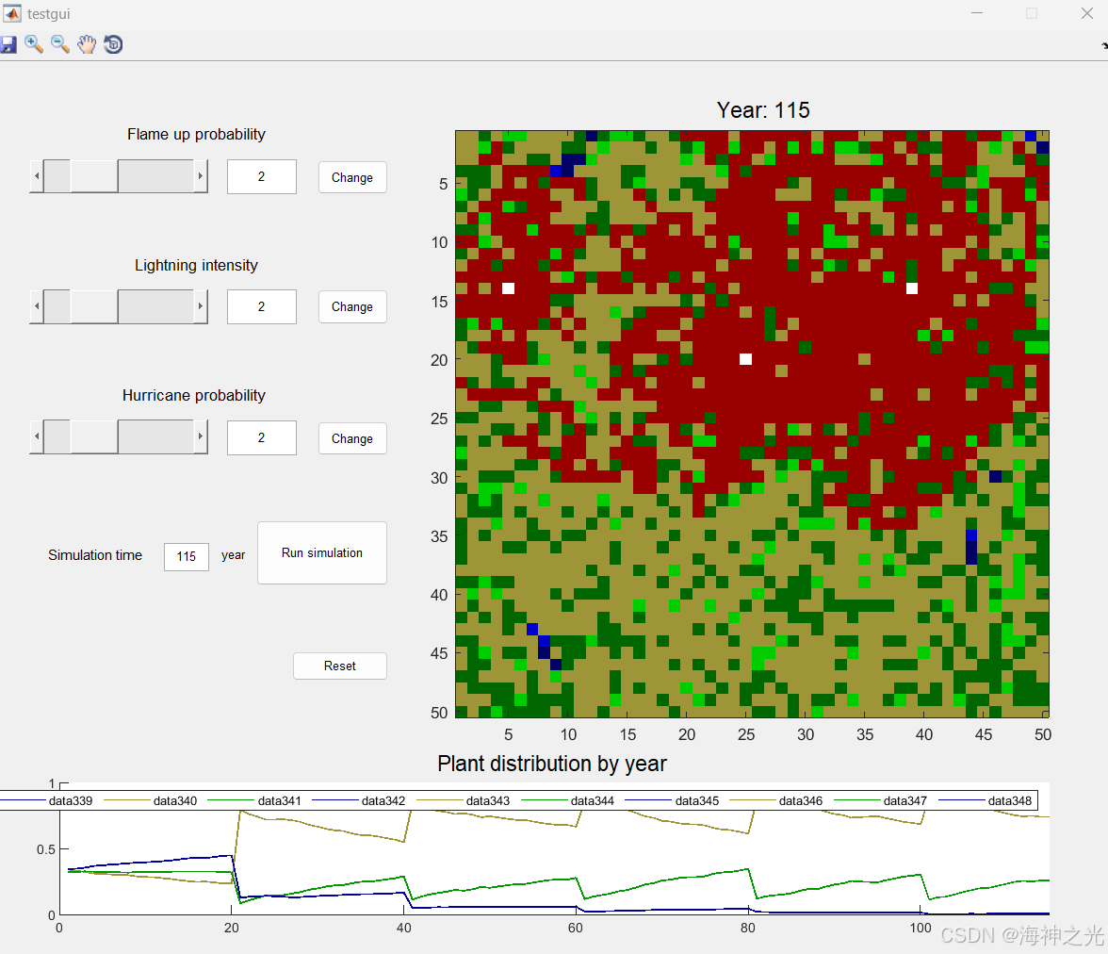Activate the Pan hand tool
Screen dimensions: 1108x954
pos(87,44)
